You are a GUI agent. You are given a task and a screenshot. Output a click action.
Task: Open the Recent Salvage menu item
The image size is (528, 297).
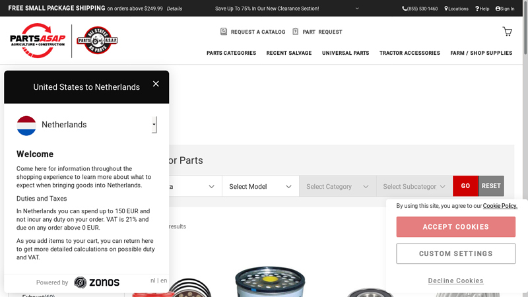[x=288, y=53]
